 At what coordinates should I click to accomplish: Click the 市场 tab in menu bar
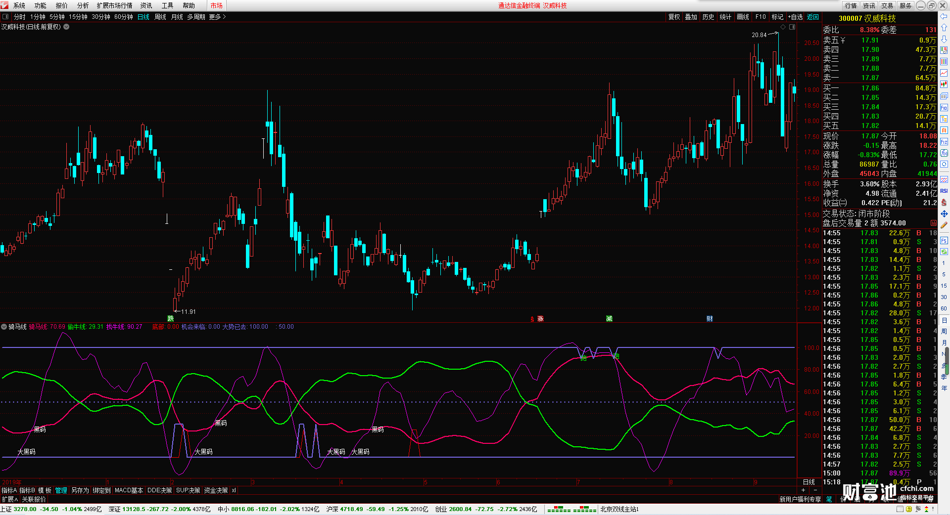tap(216, 5)
